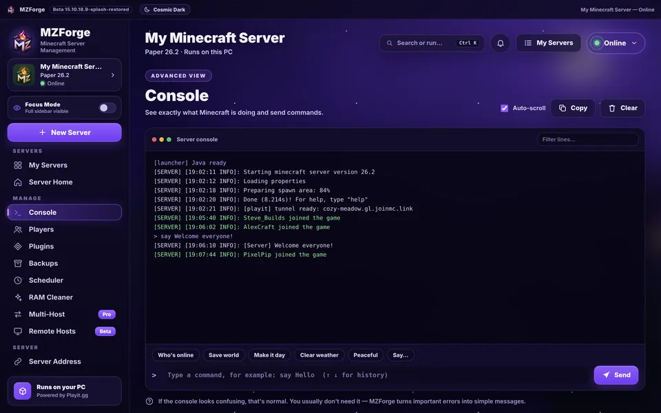Open the Online status dropdown
Viewport: 661px width, 413px height.
click(616, 43)
